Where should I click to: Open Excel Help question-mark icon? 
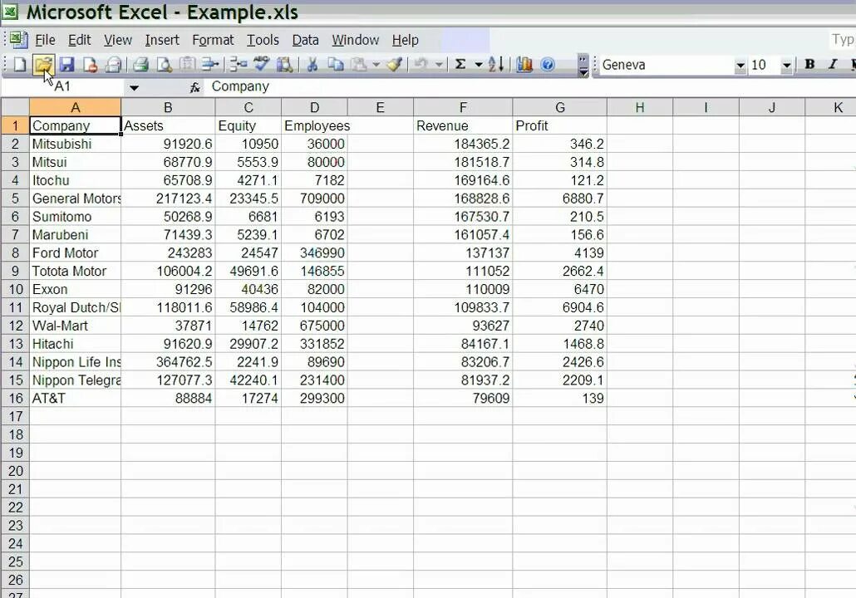click(548, 65)
